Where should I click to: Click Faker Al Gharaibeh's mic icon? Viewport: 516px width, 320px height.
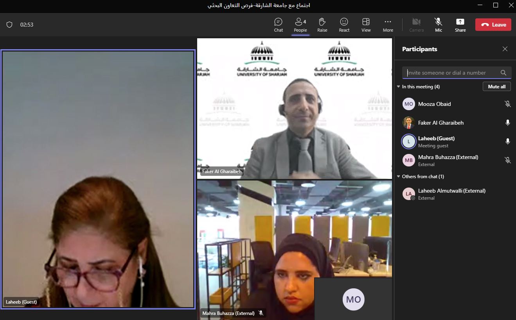coord(507,123)
